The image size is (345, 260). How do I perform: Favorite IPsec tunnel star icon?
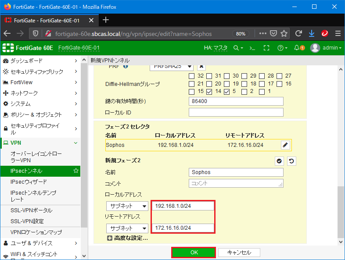tap(76, 171)
